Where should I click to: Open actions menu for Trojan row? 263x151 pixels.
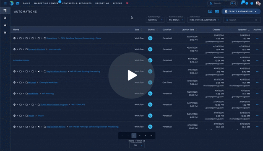click(x=257, y=116)
